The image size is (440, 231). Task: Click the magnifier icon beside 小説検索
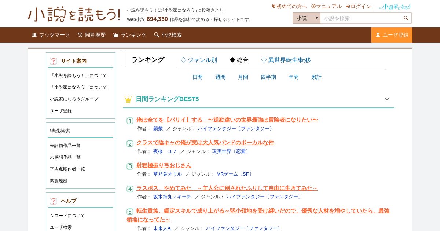[157, 35]
